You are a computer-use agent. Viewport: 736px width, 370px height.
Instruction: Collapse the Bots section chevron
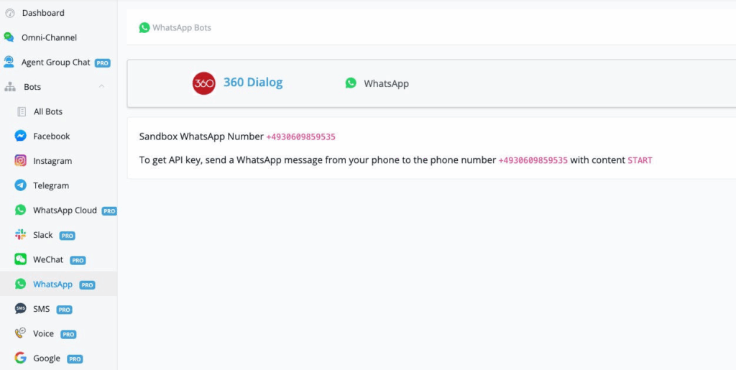click(x=101, y=87)
